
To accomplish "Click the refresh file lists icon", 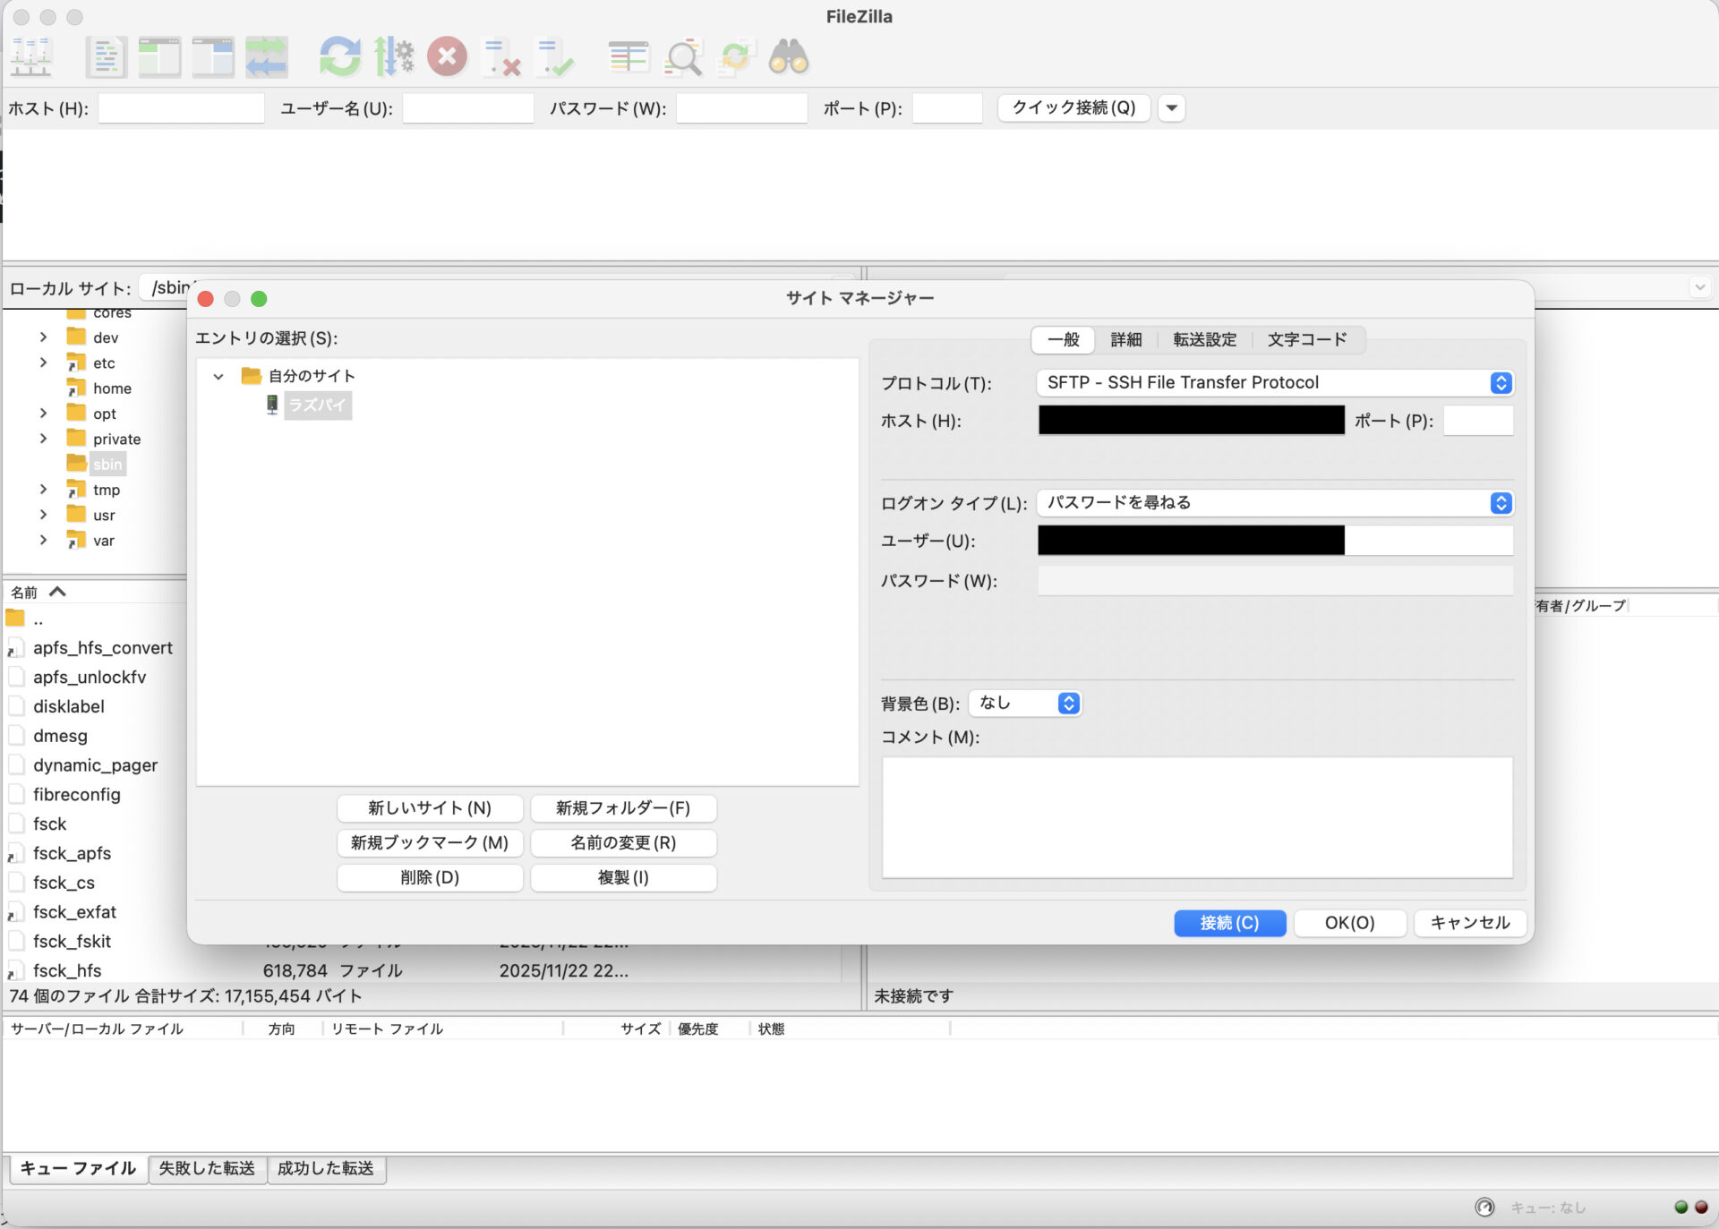I will click(340, 57).
